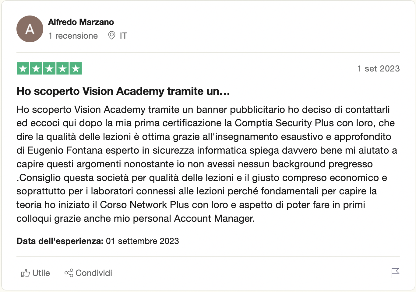The width and height of the screenshot is (416, 292).
Task: Click the share icon beside Condividi
Action: point(69,273)
